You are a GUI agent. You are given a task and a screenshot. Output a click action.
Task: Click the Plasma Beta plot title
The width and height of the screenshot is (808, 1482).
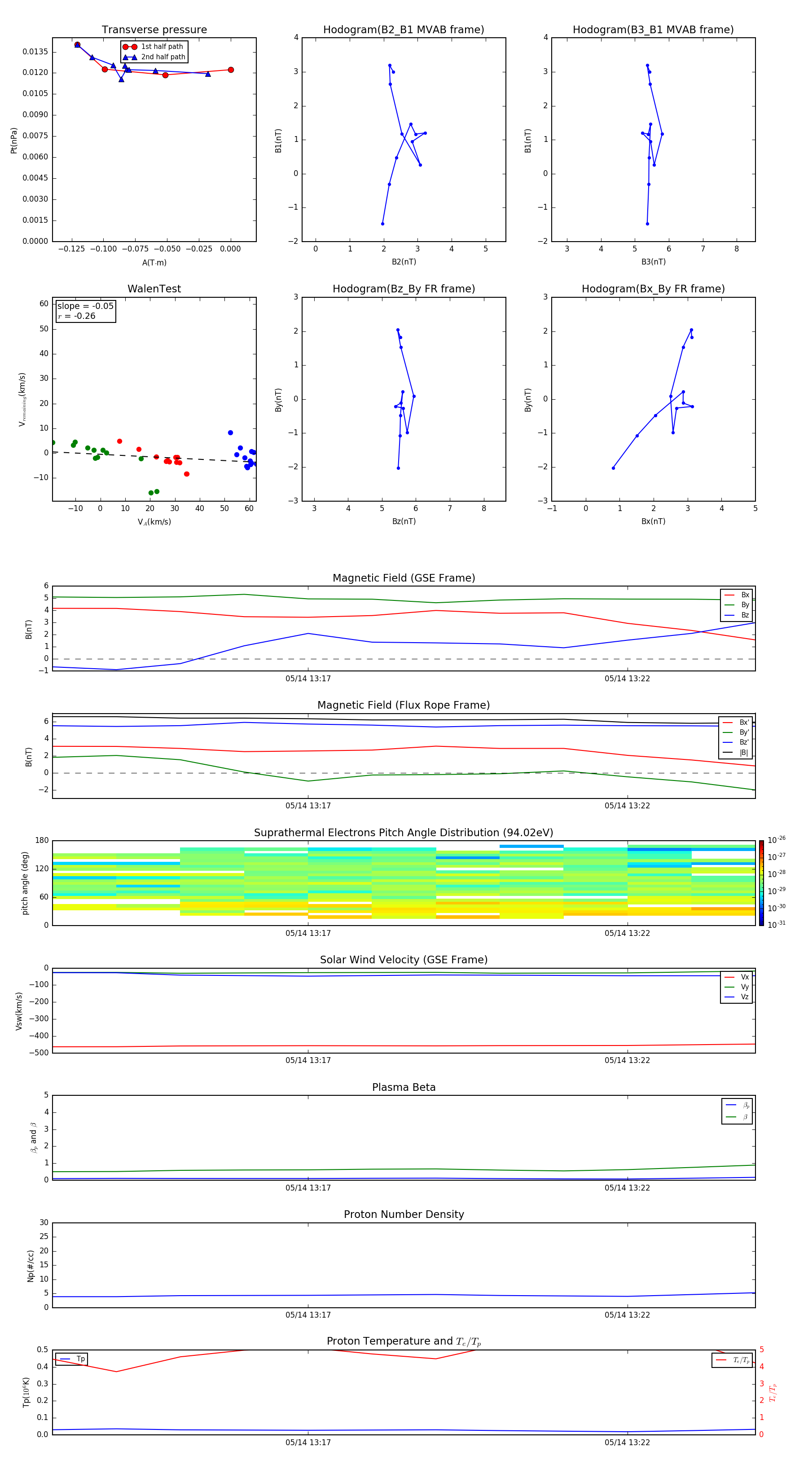(x=403, y=1087)
